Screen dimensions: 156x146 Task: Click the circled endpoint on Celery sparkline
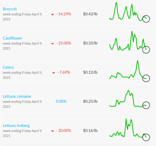pos(146,78)
